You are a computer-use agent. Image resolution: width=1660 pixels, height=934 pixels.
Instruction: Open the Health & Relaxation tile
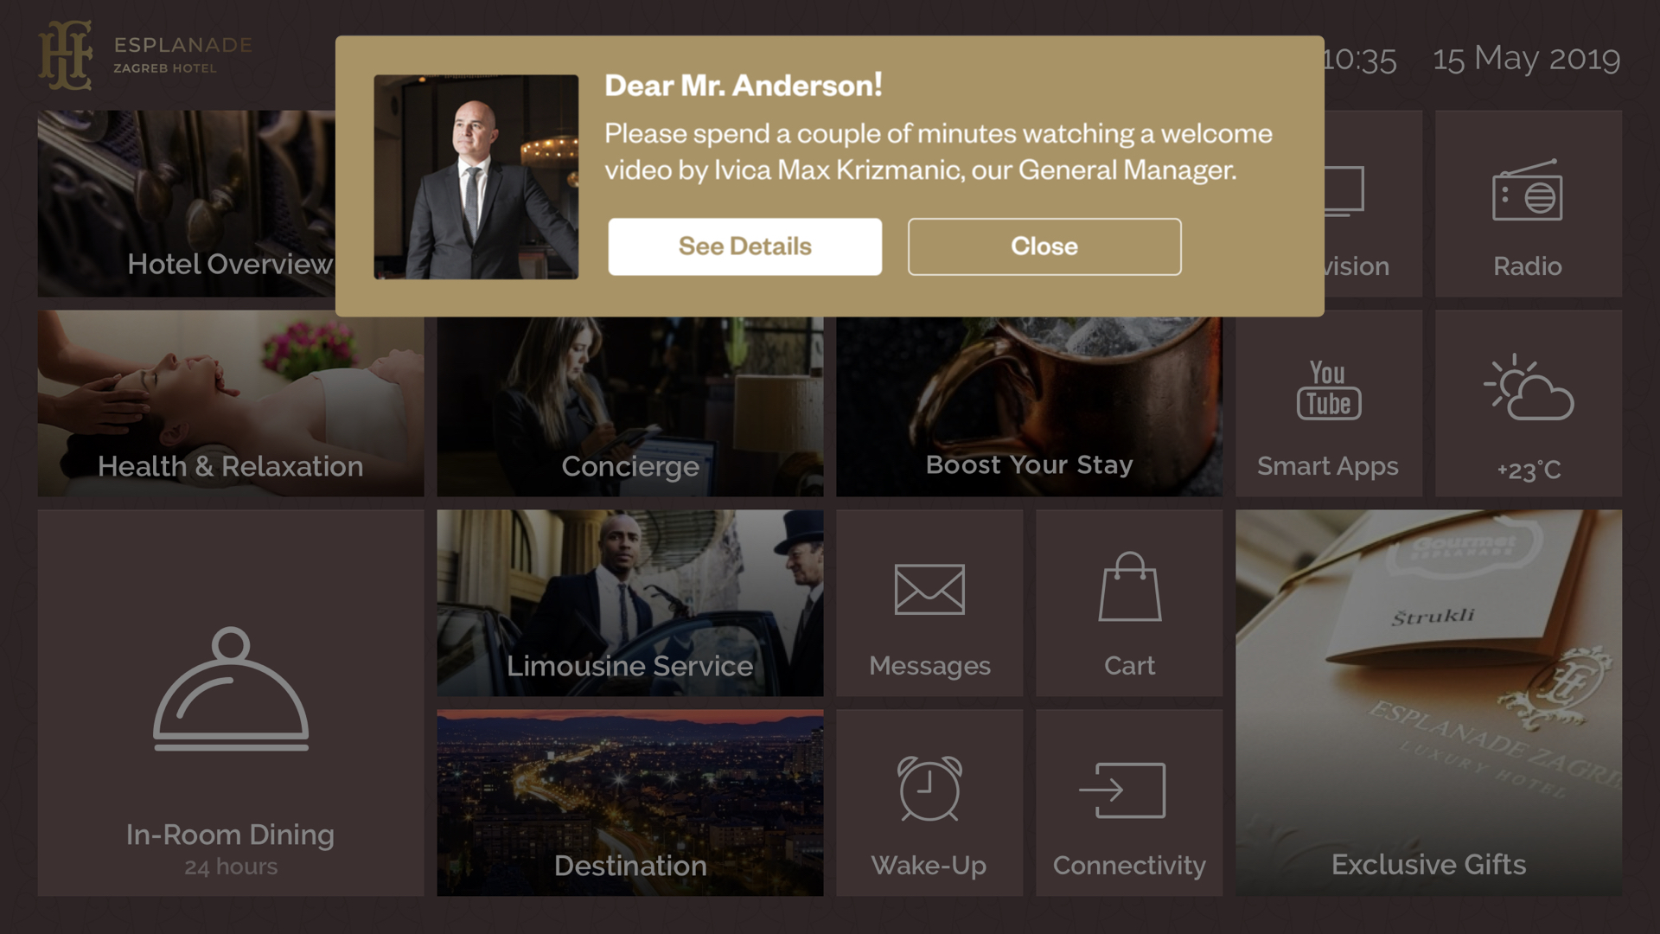coord(231,403)
